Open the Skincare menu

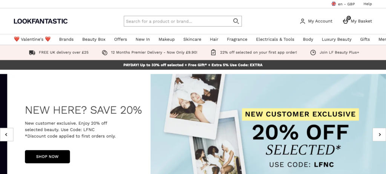[x=192, y=40]
